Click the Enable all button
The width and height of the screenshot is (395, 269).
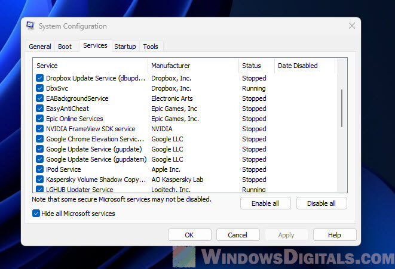[x=265, y=203]
